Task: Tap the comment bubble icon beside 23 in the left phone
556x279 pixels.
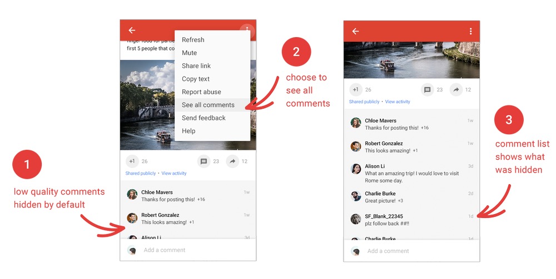Action: tap(203, 161)
